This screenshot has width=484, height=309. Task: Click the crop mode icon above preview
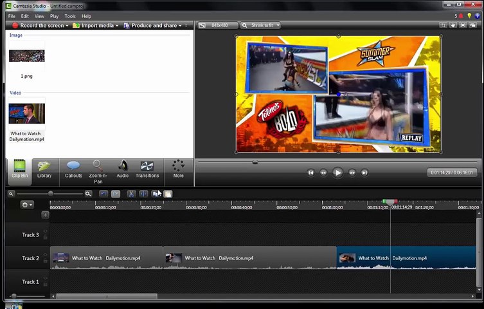tap(443, 25)
